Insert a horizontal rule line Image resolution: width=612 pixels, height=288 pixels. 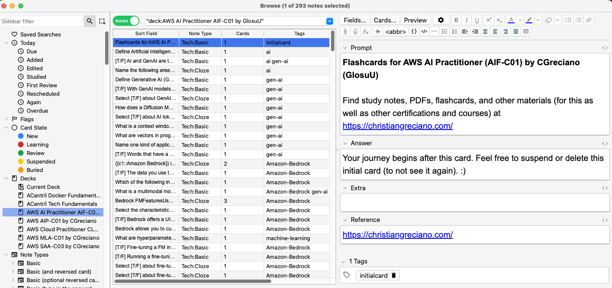(x=434, y=32)
